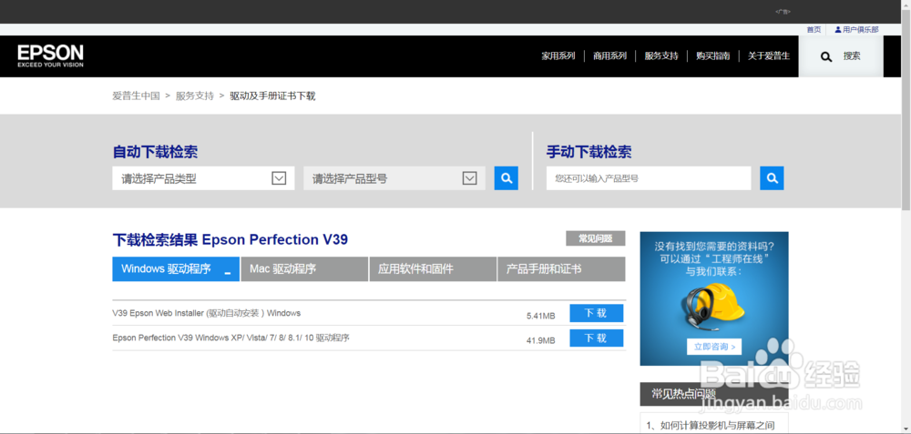Image resolution: width=911 pixels, height=434 pixels.
Task: Open 家用系列 menu
Action: (x=558, y=56)
